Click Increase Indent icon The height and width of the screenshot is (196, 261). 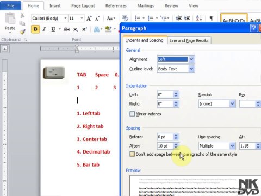click(x=187, y=18)
